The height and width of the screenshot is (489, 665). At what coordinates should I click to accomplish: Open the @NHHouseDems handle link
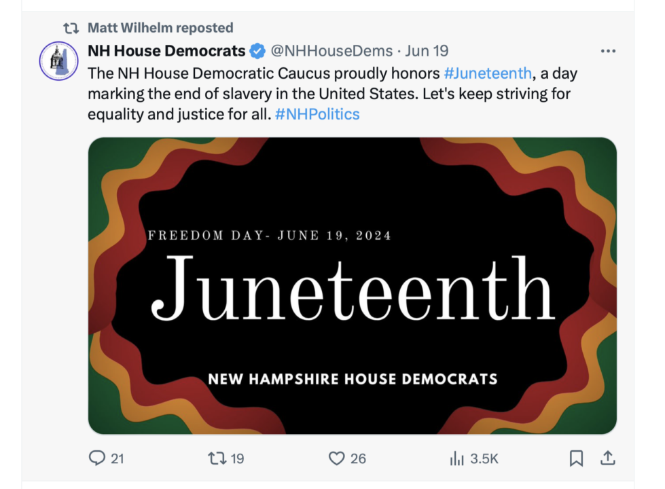(331, 51)
